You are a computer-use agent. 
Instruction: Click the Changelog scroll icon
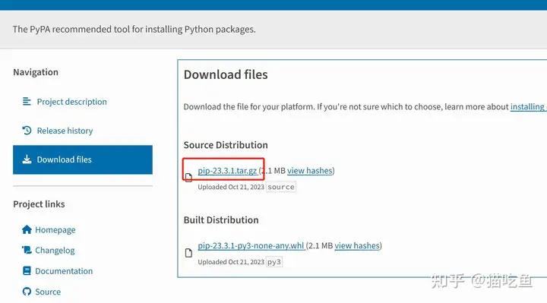pyautogui.click(x=27, y=250)
